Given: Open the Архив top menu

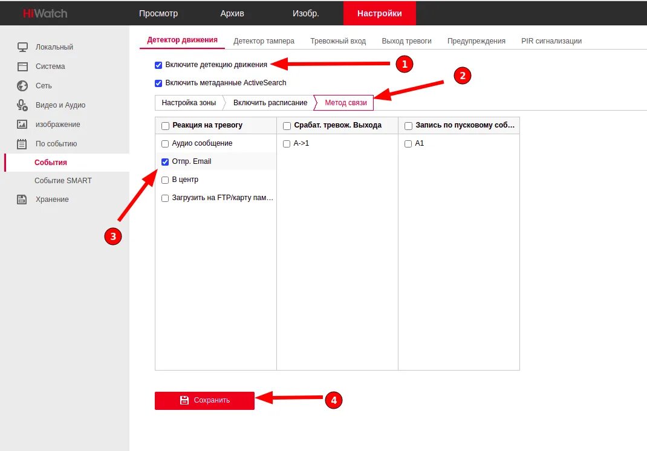Looking at the screenshot, I should [232, 13].
